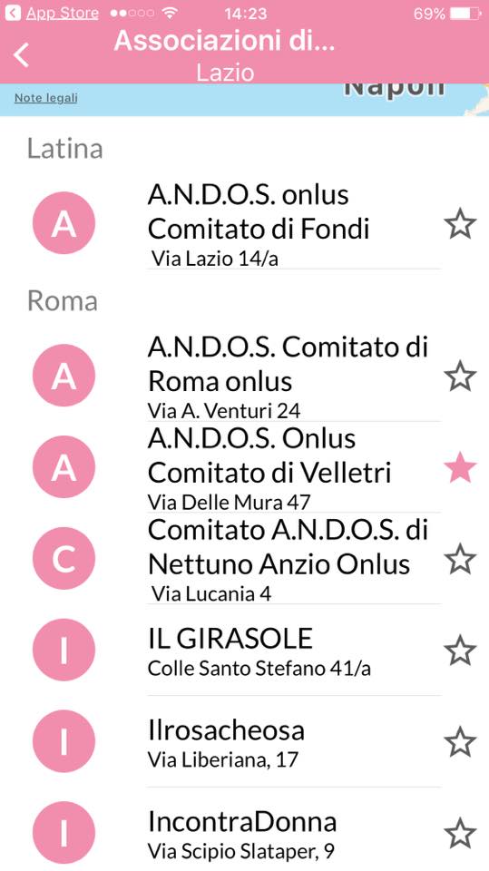
Task: Tap the pink A avatar for Comitato di Fondi
Action: click(64, 223)
